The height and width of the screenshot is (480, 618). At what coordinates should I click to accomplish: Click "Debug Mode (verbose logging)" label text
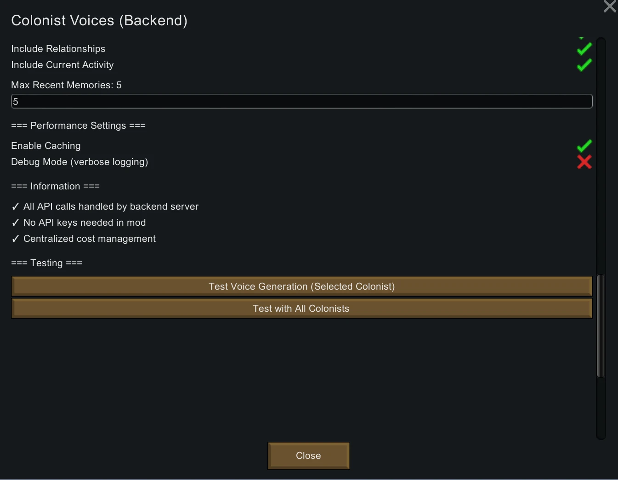tap(79, 162)
